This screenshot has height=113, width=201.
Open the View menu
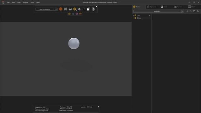click(19, 3)
